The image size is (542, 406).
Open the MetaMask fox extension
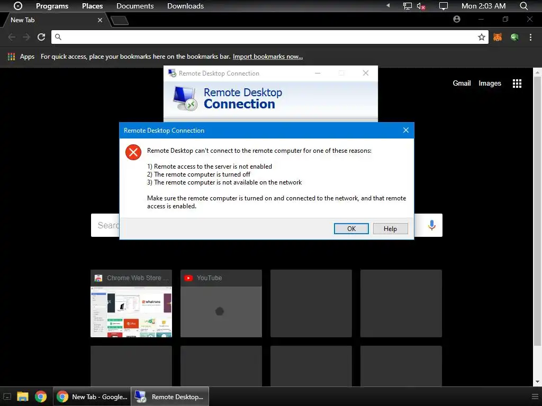(498, 37)
